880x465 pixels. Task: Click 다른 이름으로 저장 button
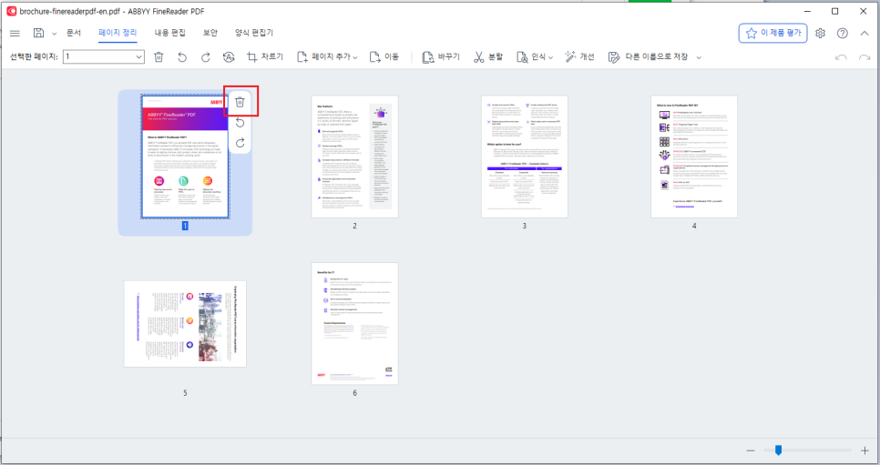[x=649, y=56]
